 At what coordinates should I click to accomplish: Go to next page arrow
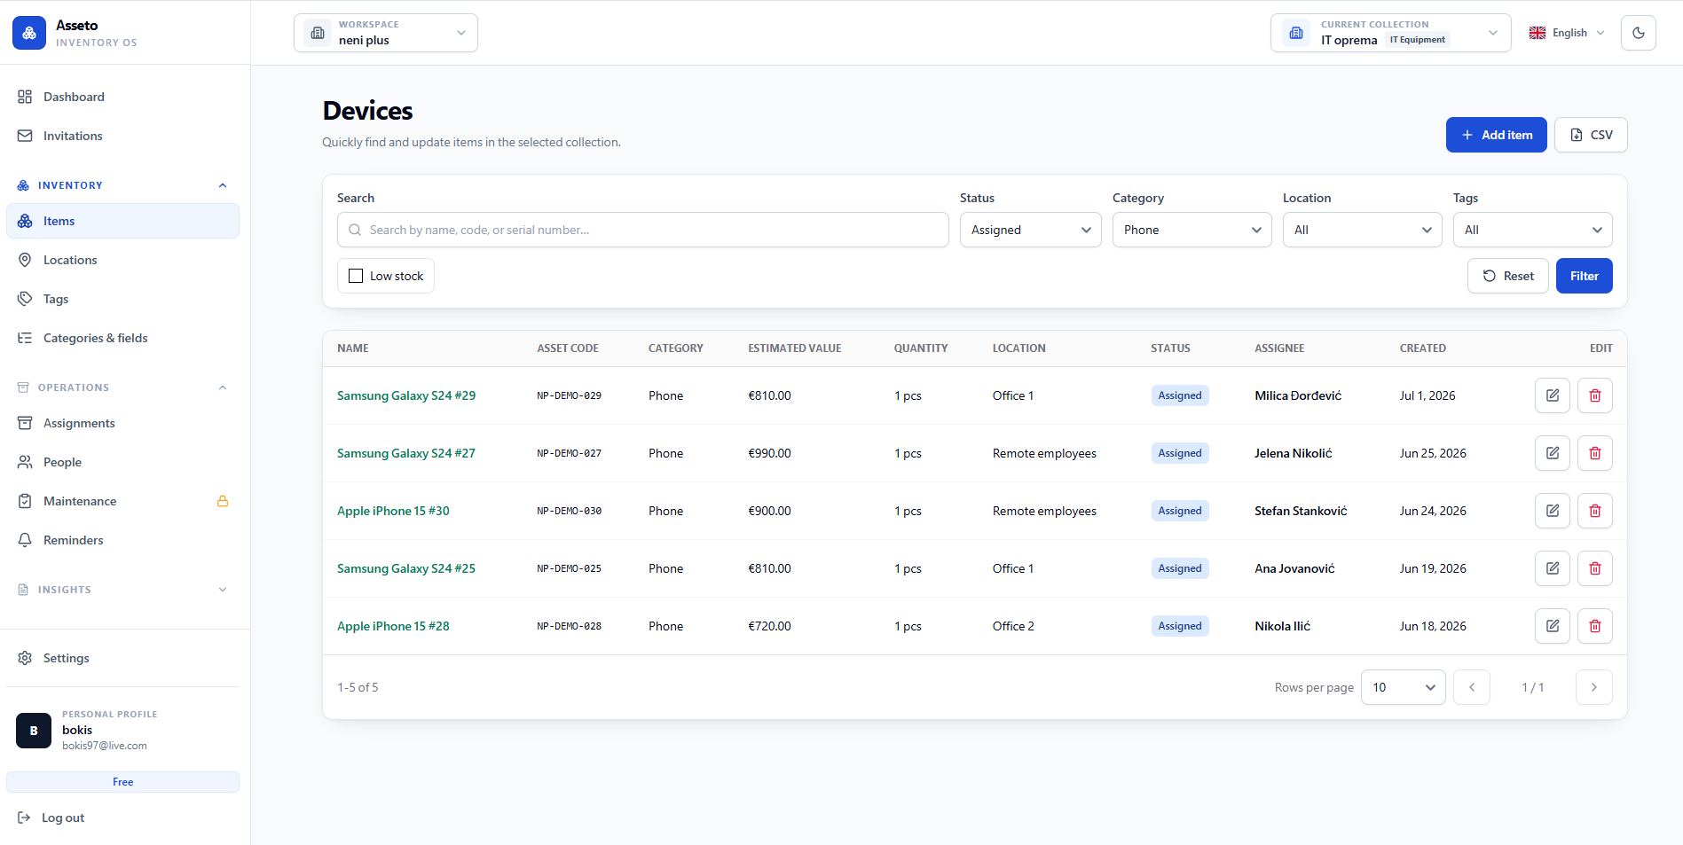(x=1593, y=687)
